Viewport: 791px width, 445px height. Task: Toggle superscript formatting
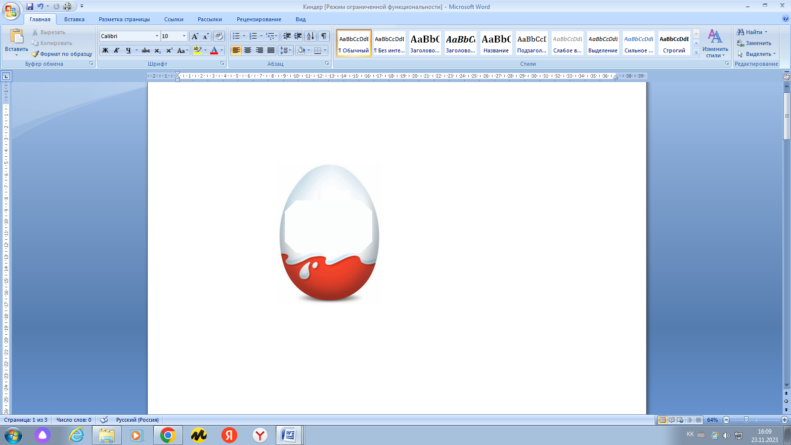tap(169, 50)
